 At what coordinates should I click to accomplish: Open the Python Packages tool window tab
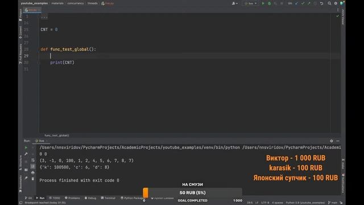[133, 198]
